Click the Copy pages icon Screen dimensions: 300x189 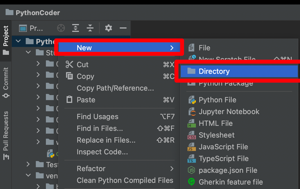(x=69, y=76)
